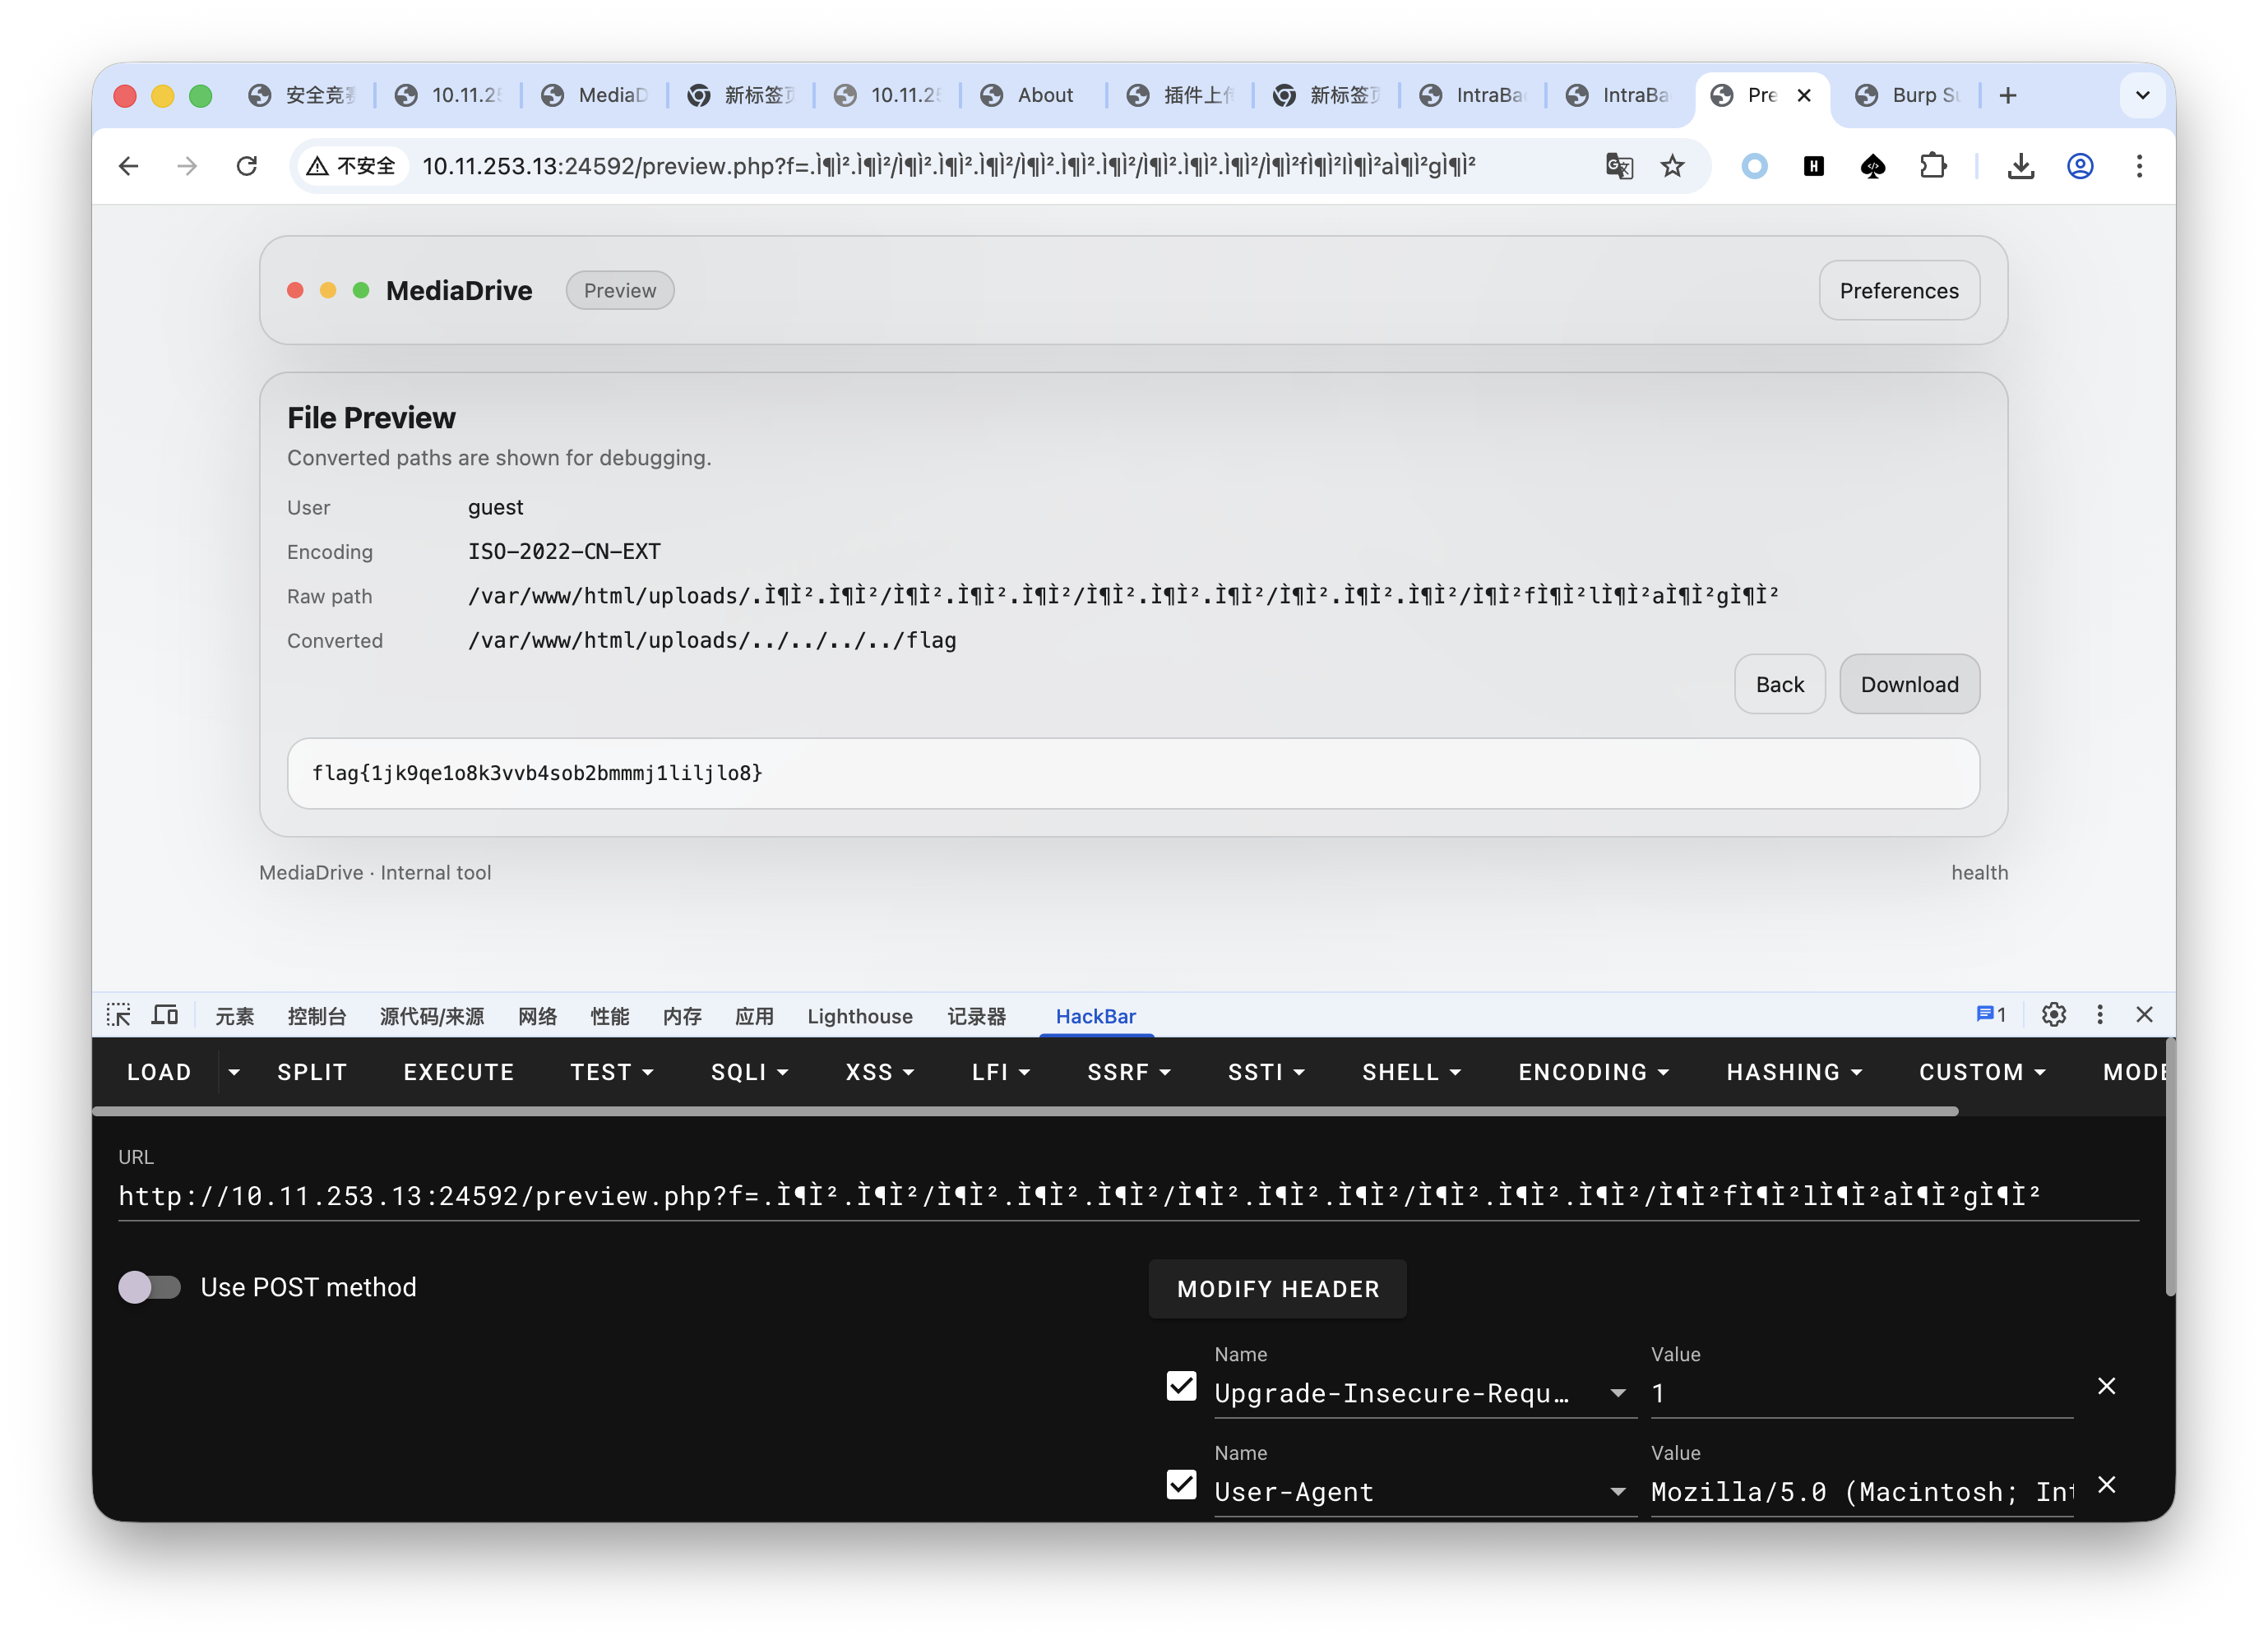Click the browser reload page icon
This screenshot has width=2268, height=1644.
tap(246, 166)
